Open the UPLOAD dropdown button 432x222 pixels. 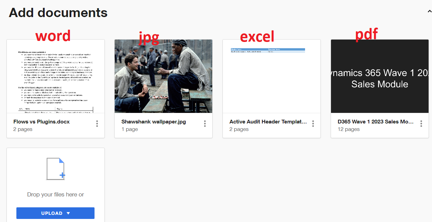click(55, 213)
